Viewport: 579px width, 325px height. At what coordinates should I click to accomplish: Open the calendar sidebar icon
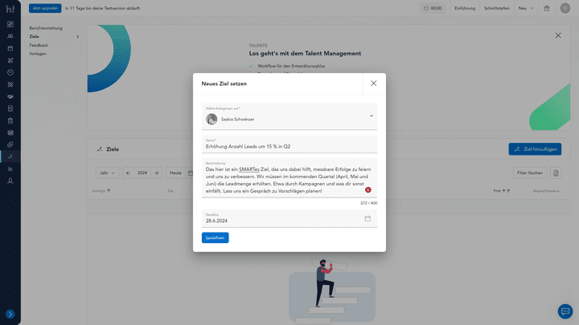(10, 48)
